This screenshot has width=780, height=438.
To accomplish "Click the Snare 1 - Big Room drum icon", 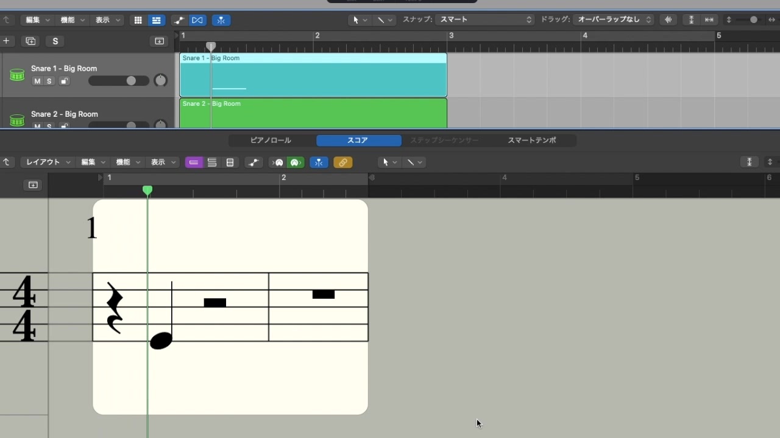I will (17, 75).
